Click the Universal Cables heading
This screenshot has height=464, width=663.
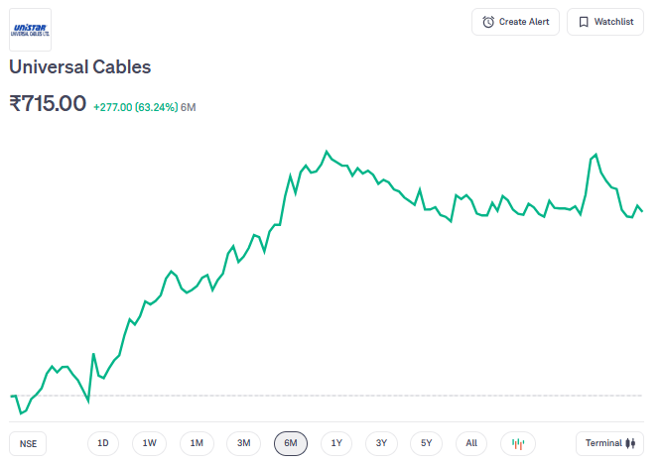79,67
